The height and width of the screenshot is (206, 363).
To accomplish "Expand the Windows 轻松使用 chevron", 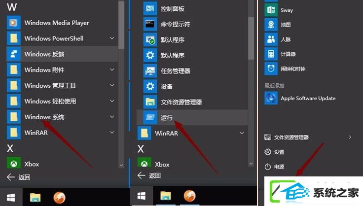I will click(x=112, y=101).
